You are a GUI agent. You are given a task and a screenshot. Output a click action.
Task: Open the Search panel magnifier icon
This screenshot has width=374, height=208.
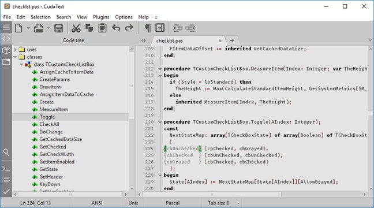(6, 152)
